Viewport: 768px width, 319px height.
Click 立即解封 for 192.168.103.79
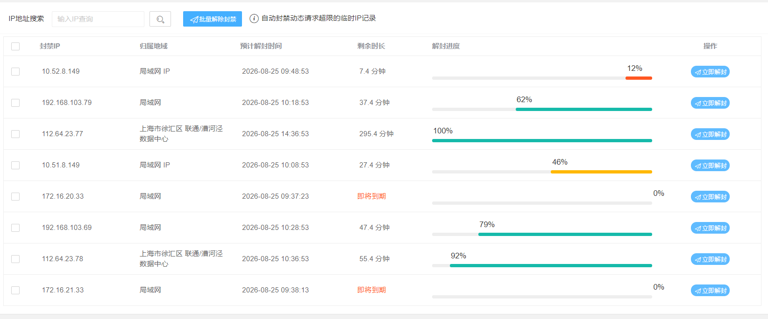(710, 103)
